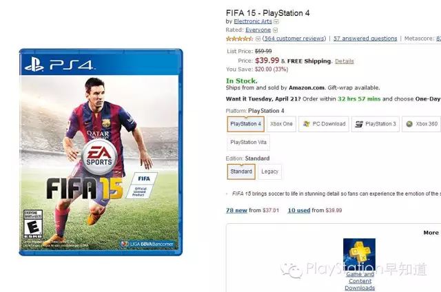Open the star rating breakdown dropdown arrow
Screen dimensions: 441x292
(258, 39)
